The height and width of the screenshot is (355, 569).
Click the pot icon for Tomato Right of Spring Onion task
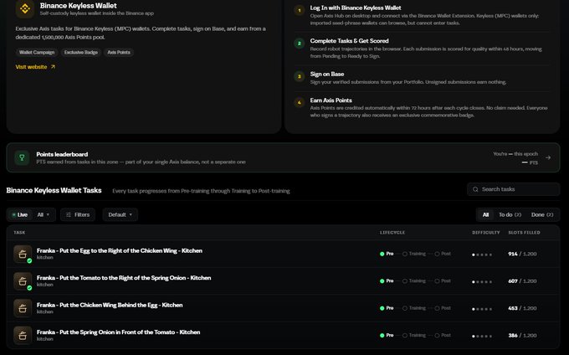23,281
